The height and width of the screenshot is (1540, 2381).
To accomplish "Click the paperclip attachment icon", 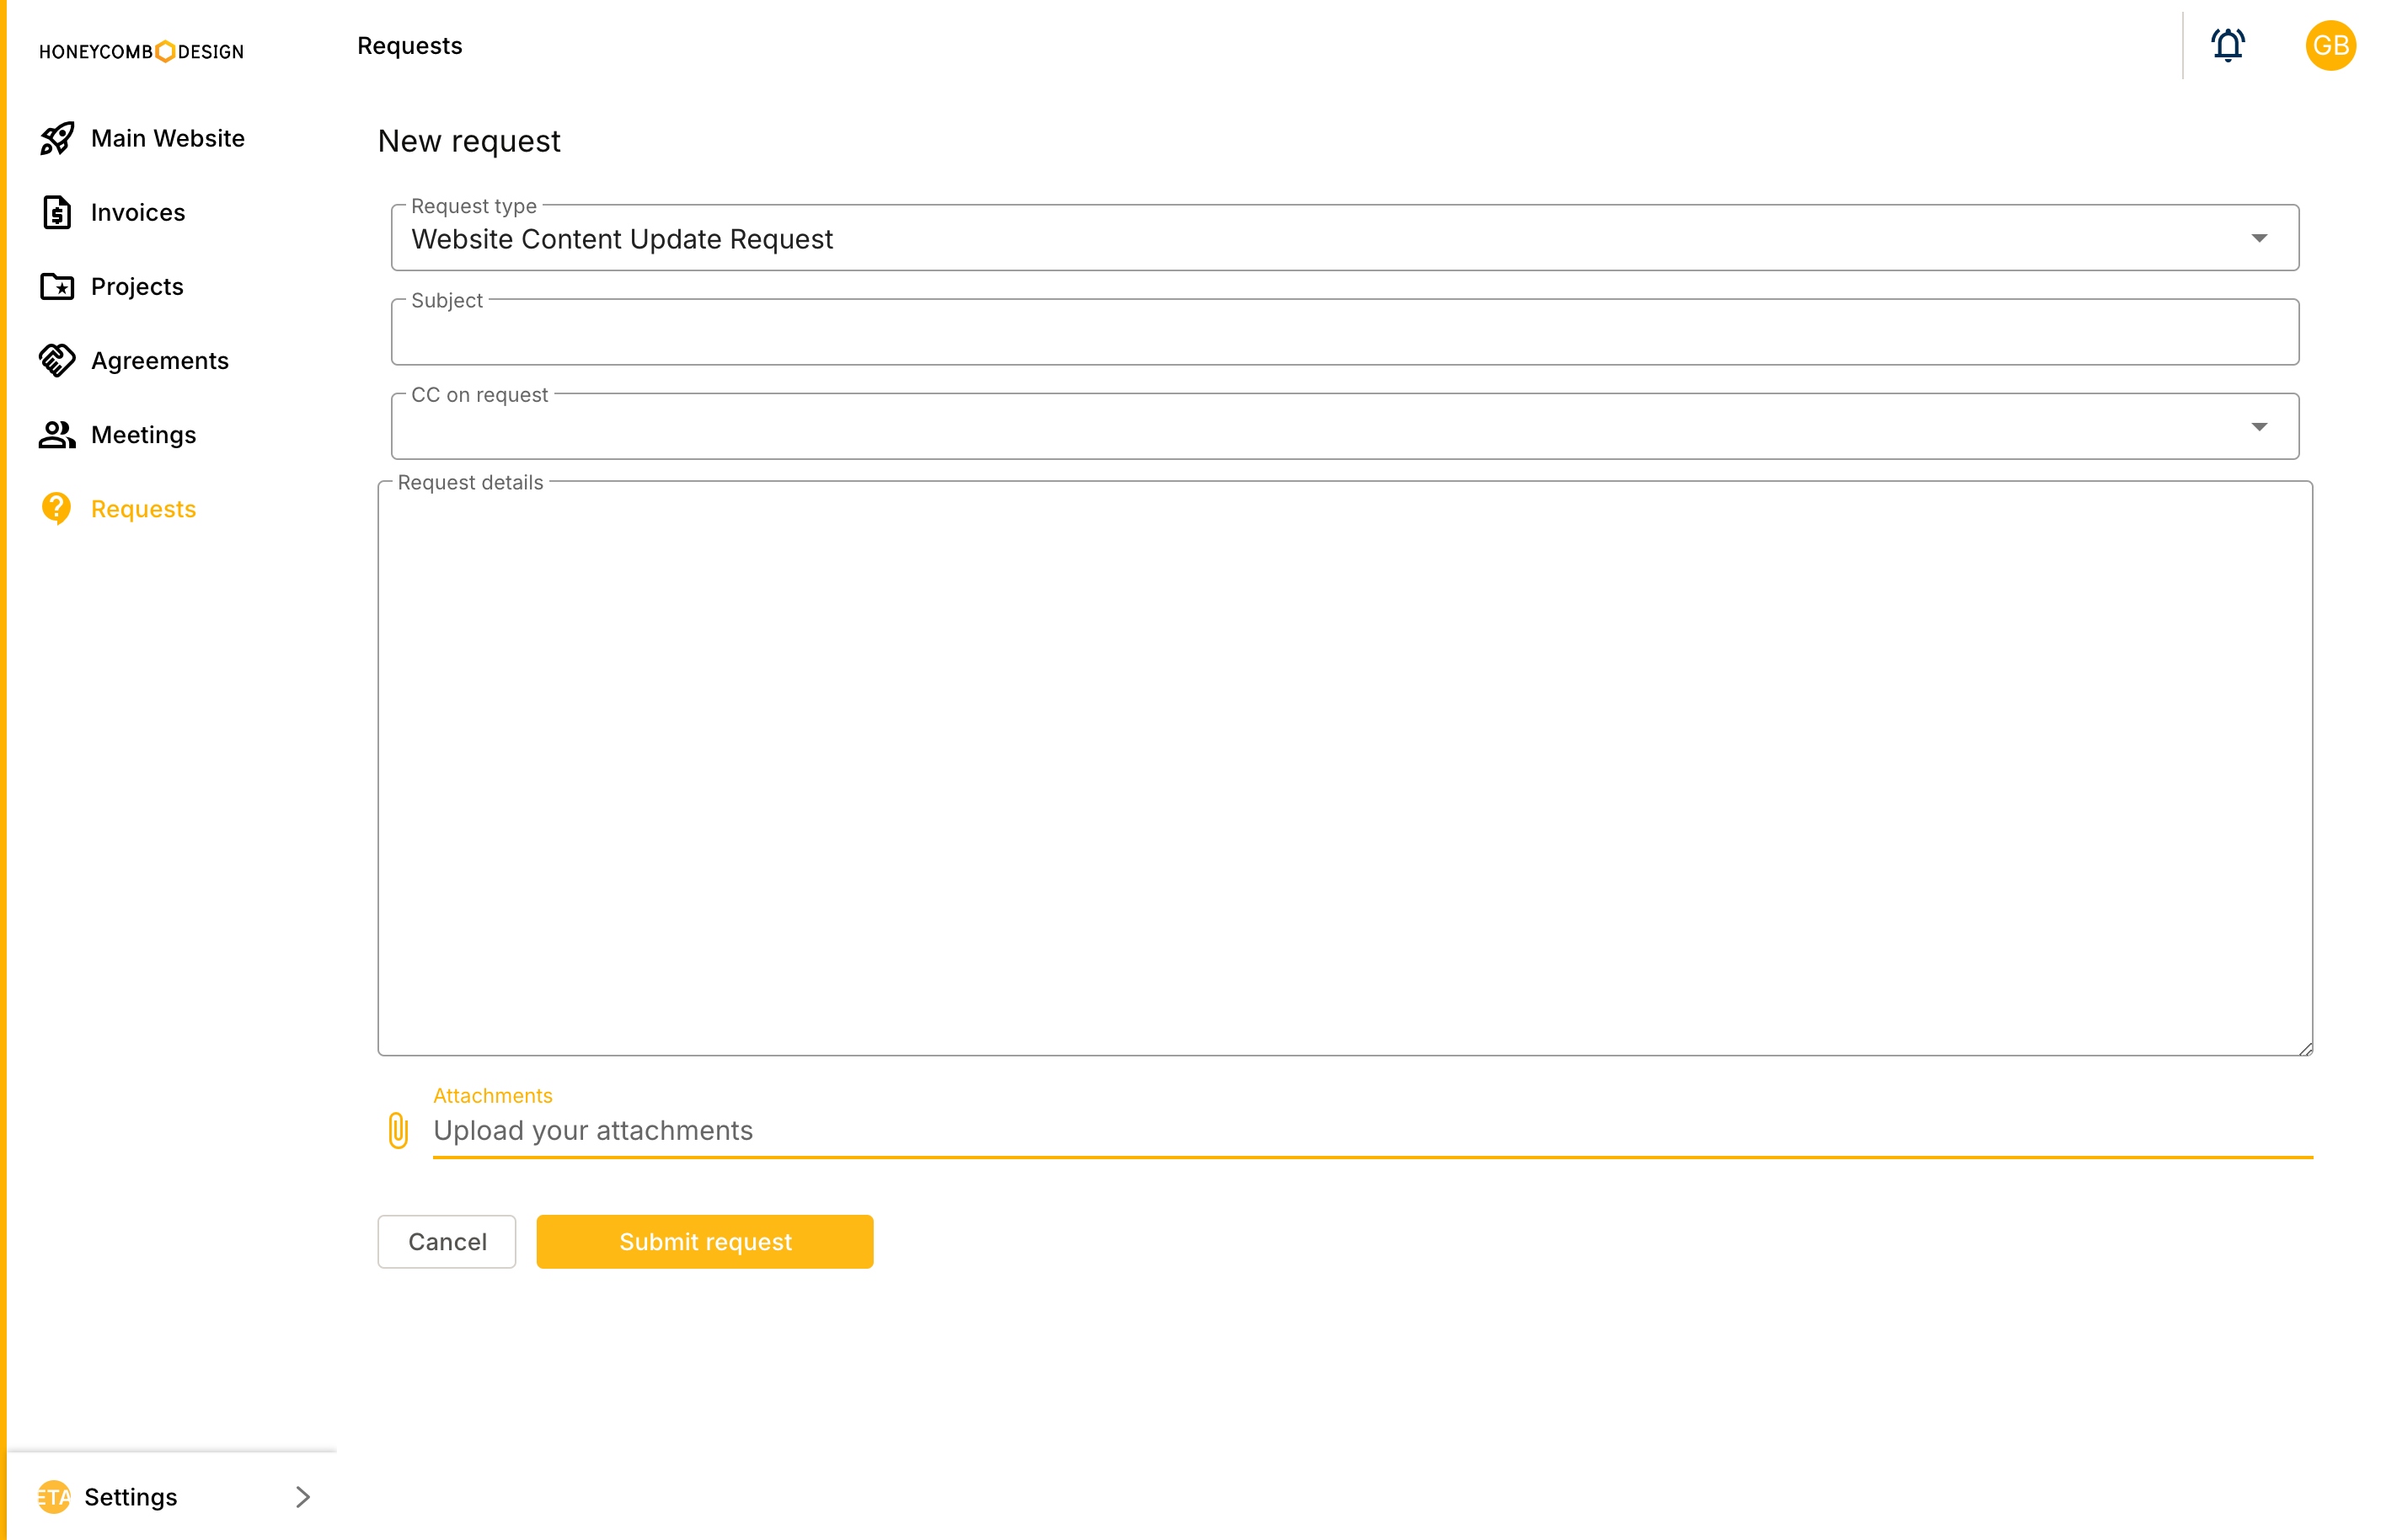I will coord(398,1130).
